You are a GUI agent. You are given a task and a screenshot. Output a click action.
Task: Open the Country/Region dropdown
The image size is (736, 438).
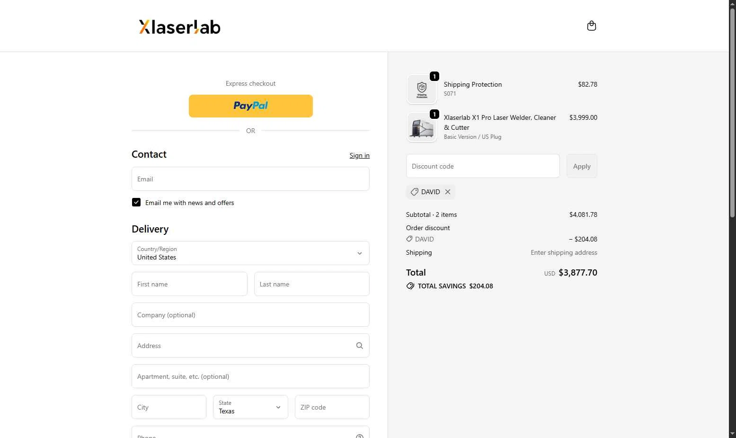pyautogui.click(x=250, y=253)
